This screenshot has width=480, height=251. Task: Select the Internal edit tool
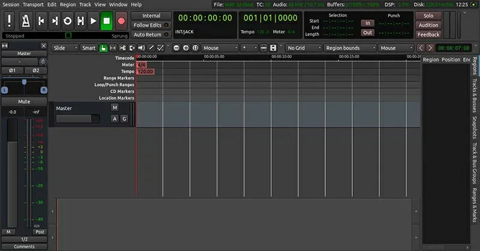[160, 48]
